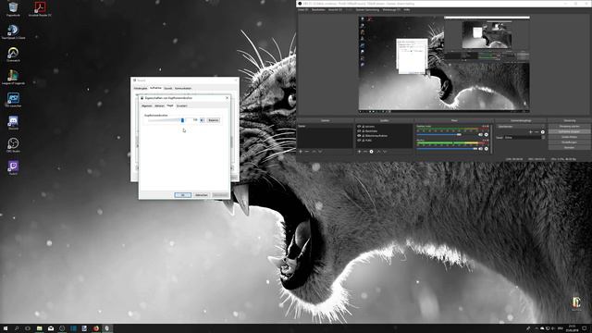Add a scene with the Szenen plus icon
This screenshot has width=592, height=333.
click(x=301, y=152)
